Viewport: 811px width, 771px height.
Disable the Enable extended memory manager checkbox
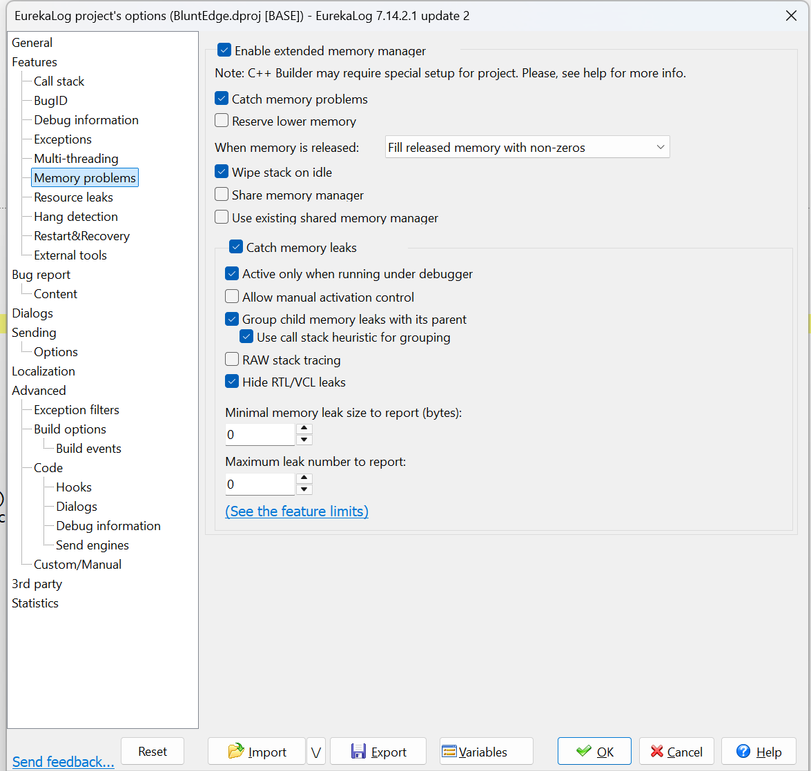pos(224,50)
